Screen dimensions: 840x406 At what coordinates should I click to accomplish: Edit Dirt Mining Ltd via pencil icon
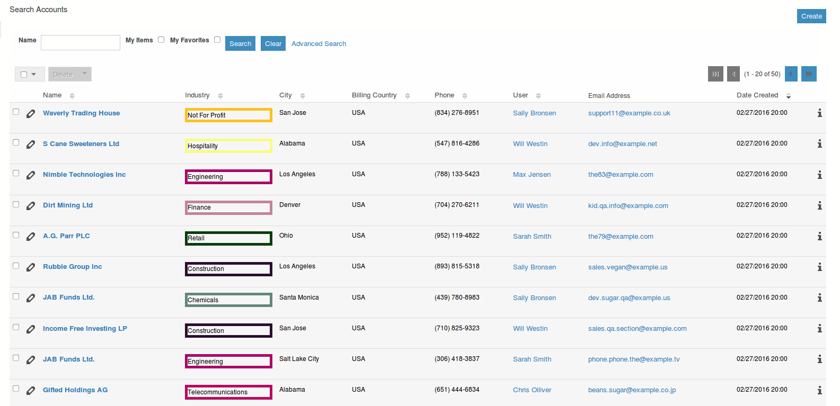click(31, 206)
